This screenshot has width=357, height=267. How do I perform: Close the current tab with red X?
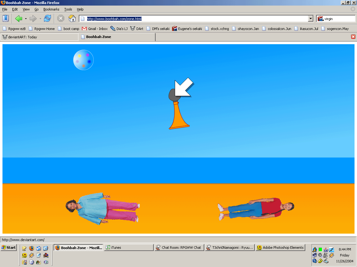pos(353,37)
